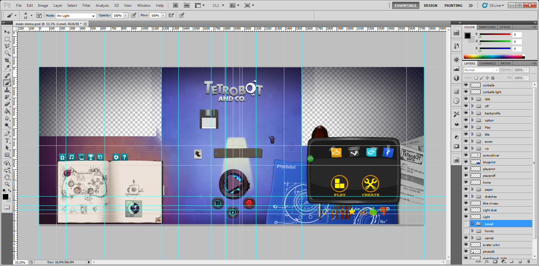Viewport: 539px width, 266px height.
Task: Hide the Light dust layer
Action: [x=466, y=210]
